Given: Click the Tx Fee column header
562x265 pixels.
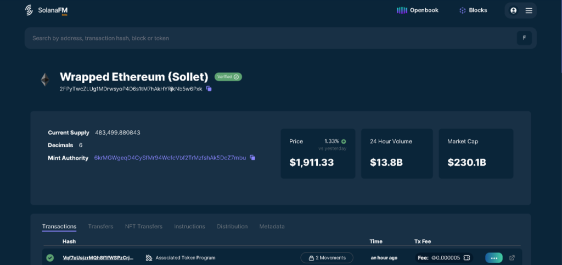Looking at the screenshot, I should 423,241.
